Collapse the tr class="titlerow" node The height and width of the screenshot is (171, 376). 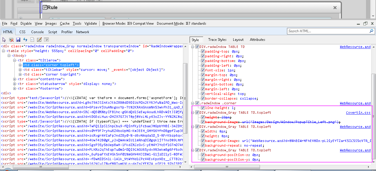(x=15, y=60)
